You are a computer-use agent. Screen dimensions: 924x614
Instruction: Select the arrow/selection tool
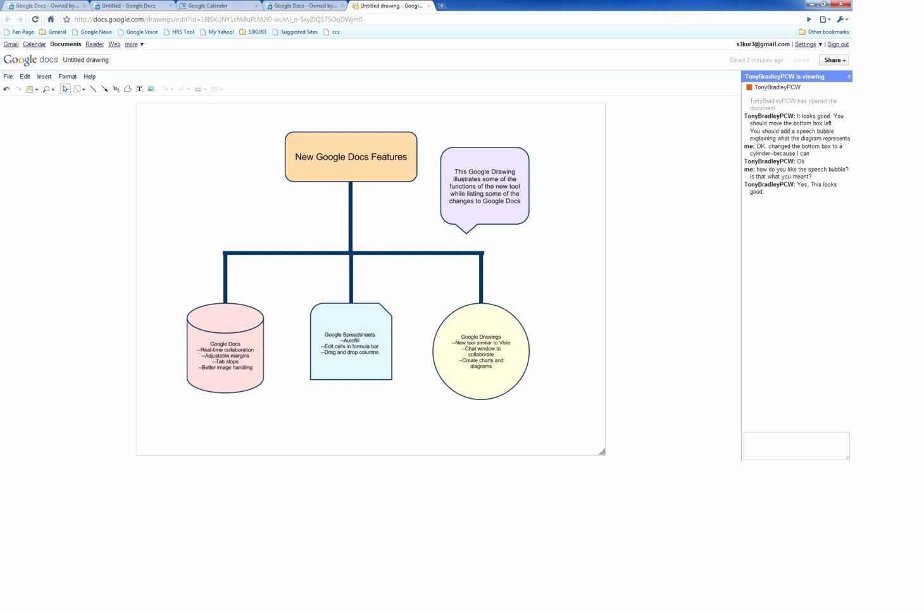click(65, 89)
